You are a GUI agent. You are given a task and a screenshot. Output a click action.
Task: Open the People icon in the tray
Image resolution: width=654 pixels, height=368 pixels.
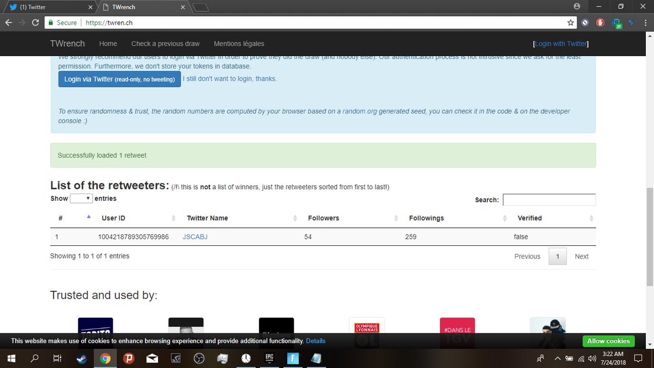541,358
